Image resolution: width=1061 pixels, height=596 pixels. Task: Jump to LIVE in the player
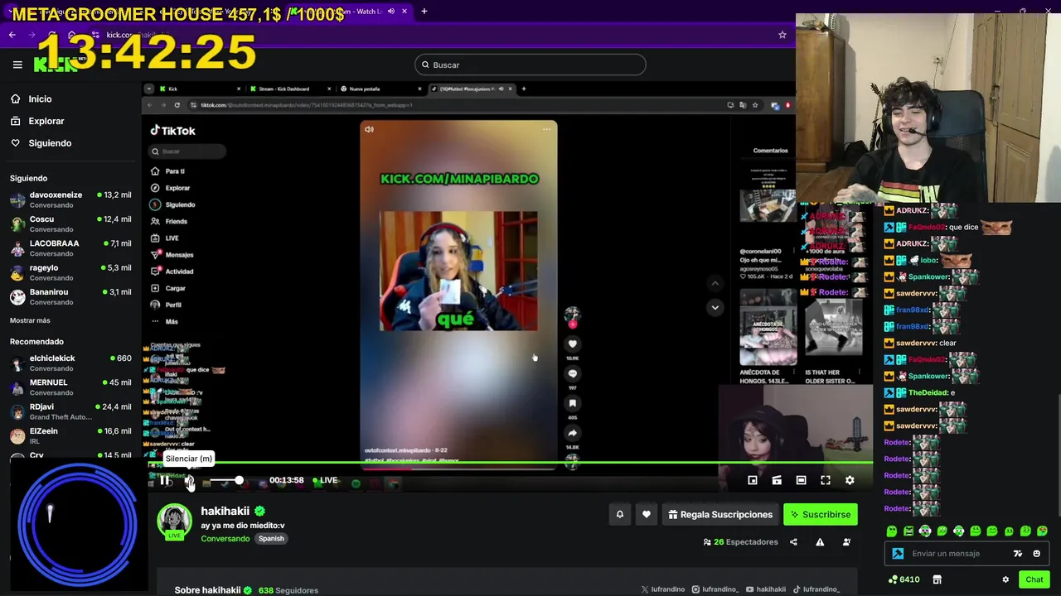point(325,480)
